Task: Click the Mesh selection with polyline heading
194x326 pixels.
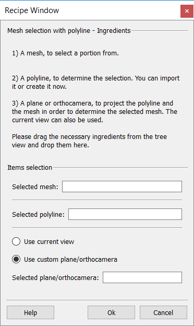Action: pyautogui.click(x=69, y=30)
